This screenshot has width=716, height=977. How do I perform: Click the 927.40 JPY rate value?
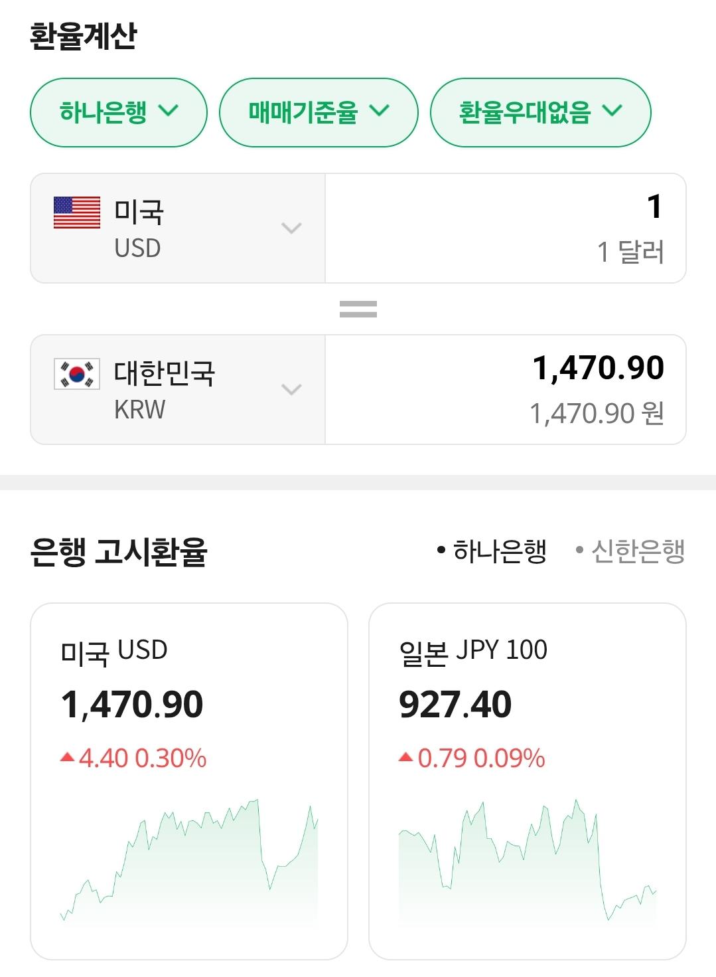coord(455,705)
